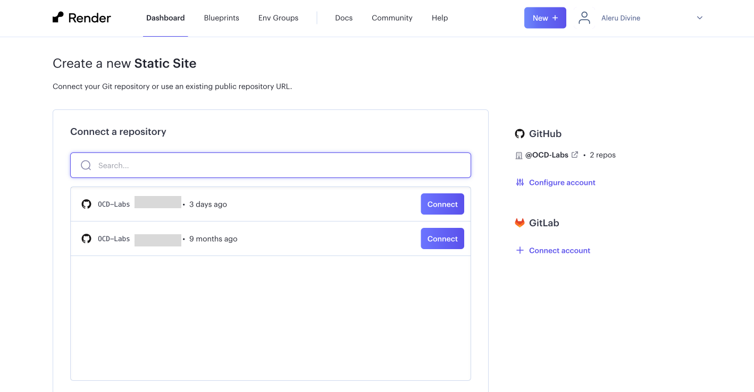Click the sliders icon beside Configure account
The height and width of the screenshot is (392, 754).
[520, 182]
